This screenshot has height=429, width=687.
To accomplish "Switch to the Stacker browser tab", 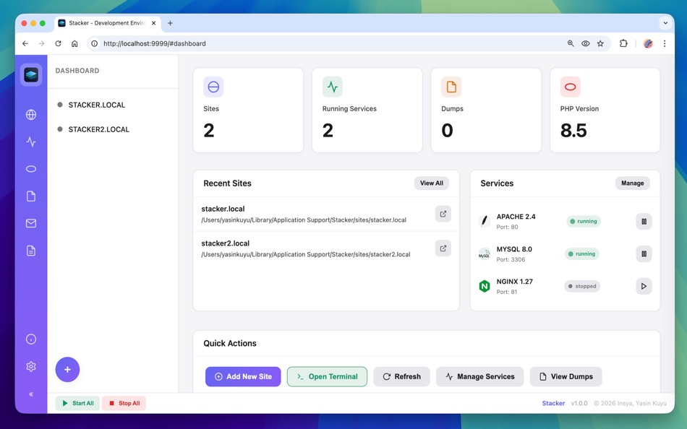I will (x=105, y=22).
